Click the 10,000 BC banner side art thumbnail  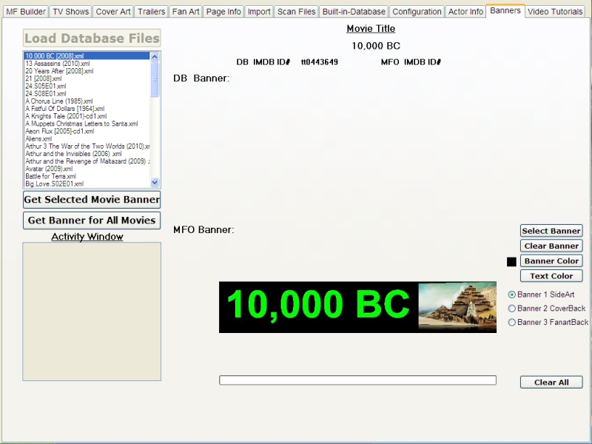[457, 307]
